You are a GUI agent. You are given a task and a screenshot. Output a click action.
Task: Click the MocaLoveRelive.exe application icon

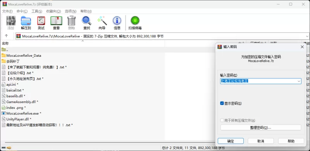(3, 114)
